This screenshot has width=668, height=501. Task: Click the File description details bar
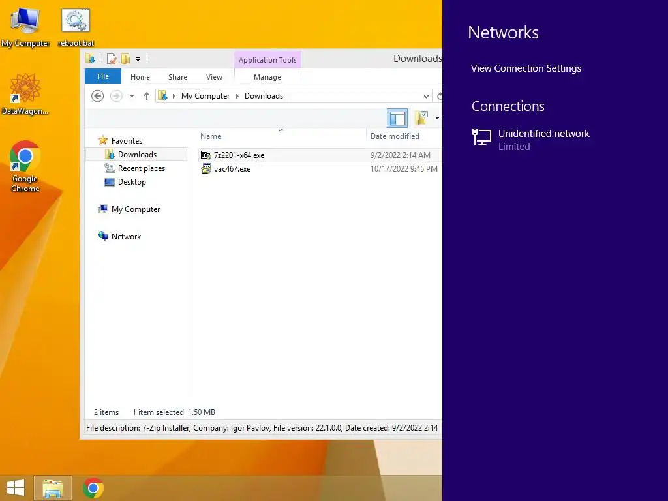(x=262, y=428)
